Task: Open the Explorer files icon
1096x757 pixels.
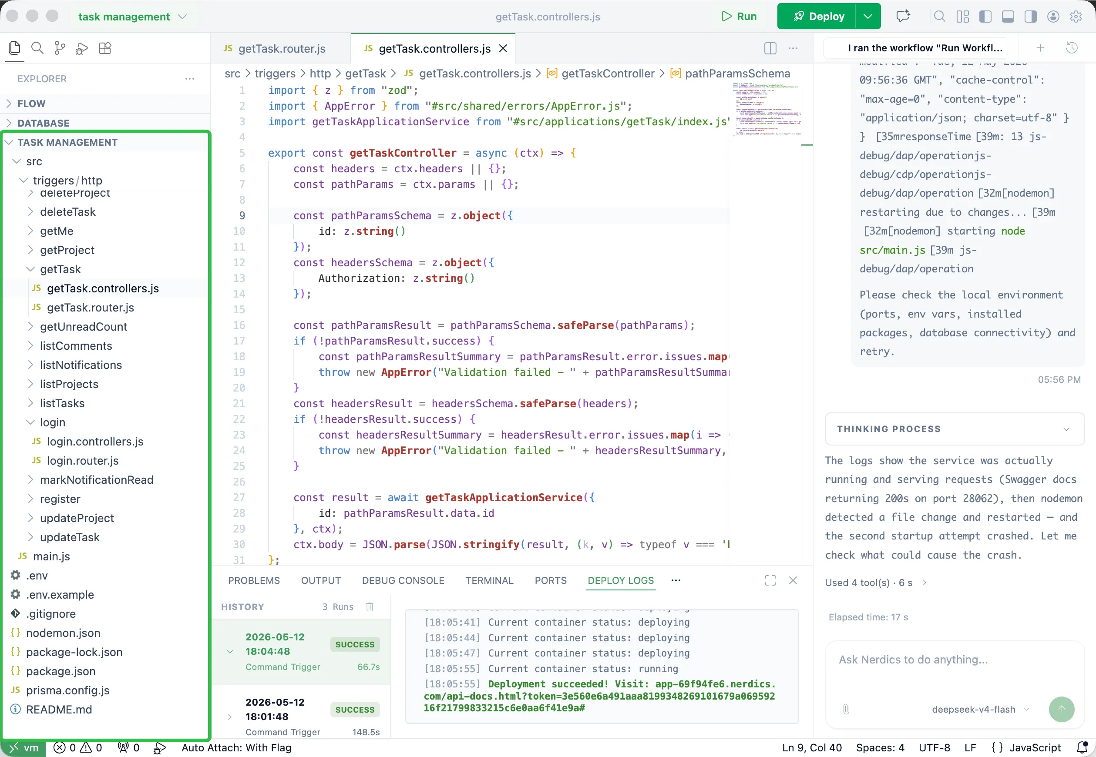Action: coord(15,48)
